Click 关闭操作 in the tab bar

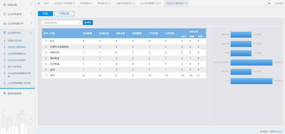coord(279,3)
